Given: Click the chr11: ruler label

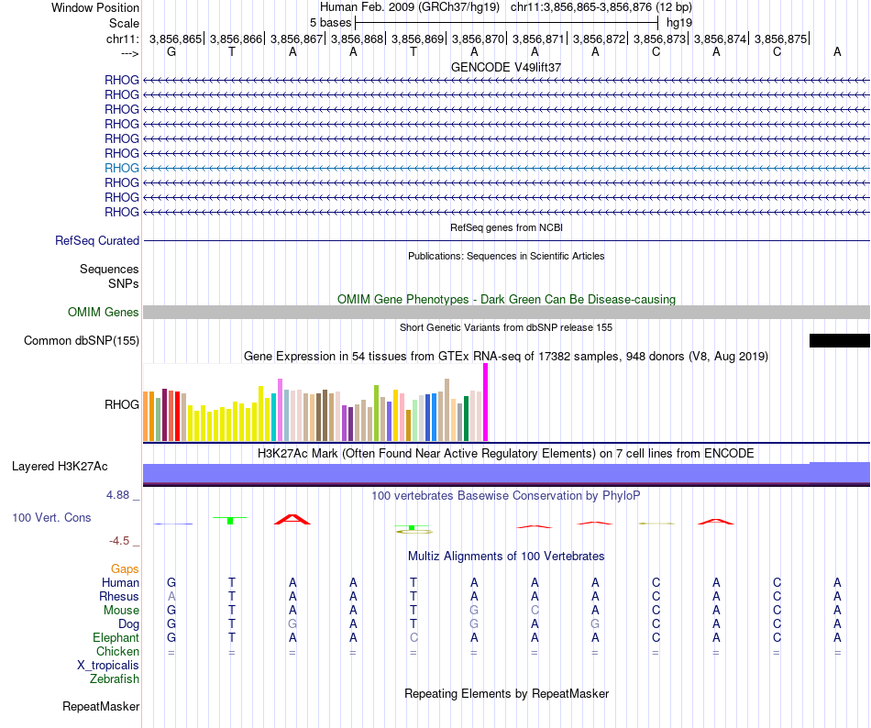Looking at the screenshot, I should pos(123,39).
